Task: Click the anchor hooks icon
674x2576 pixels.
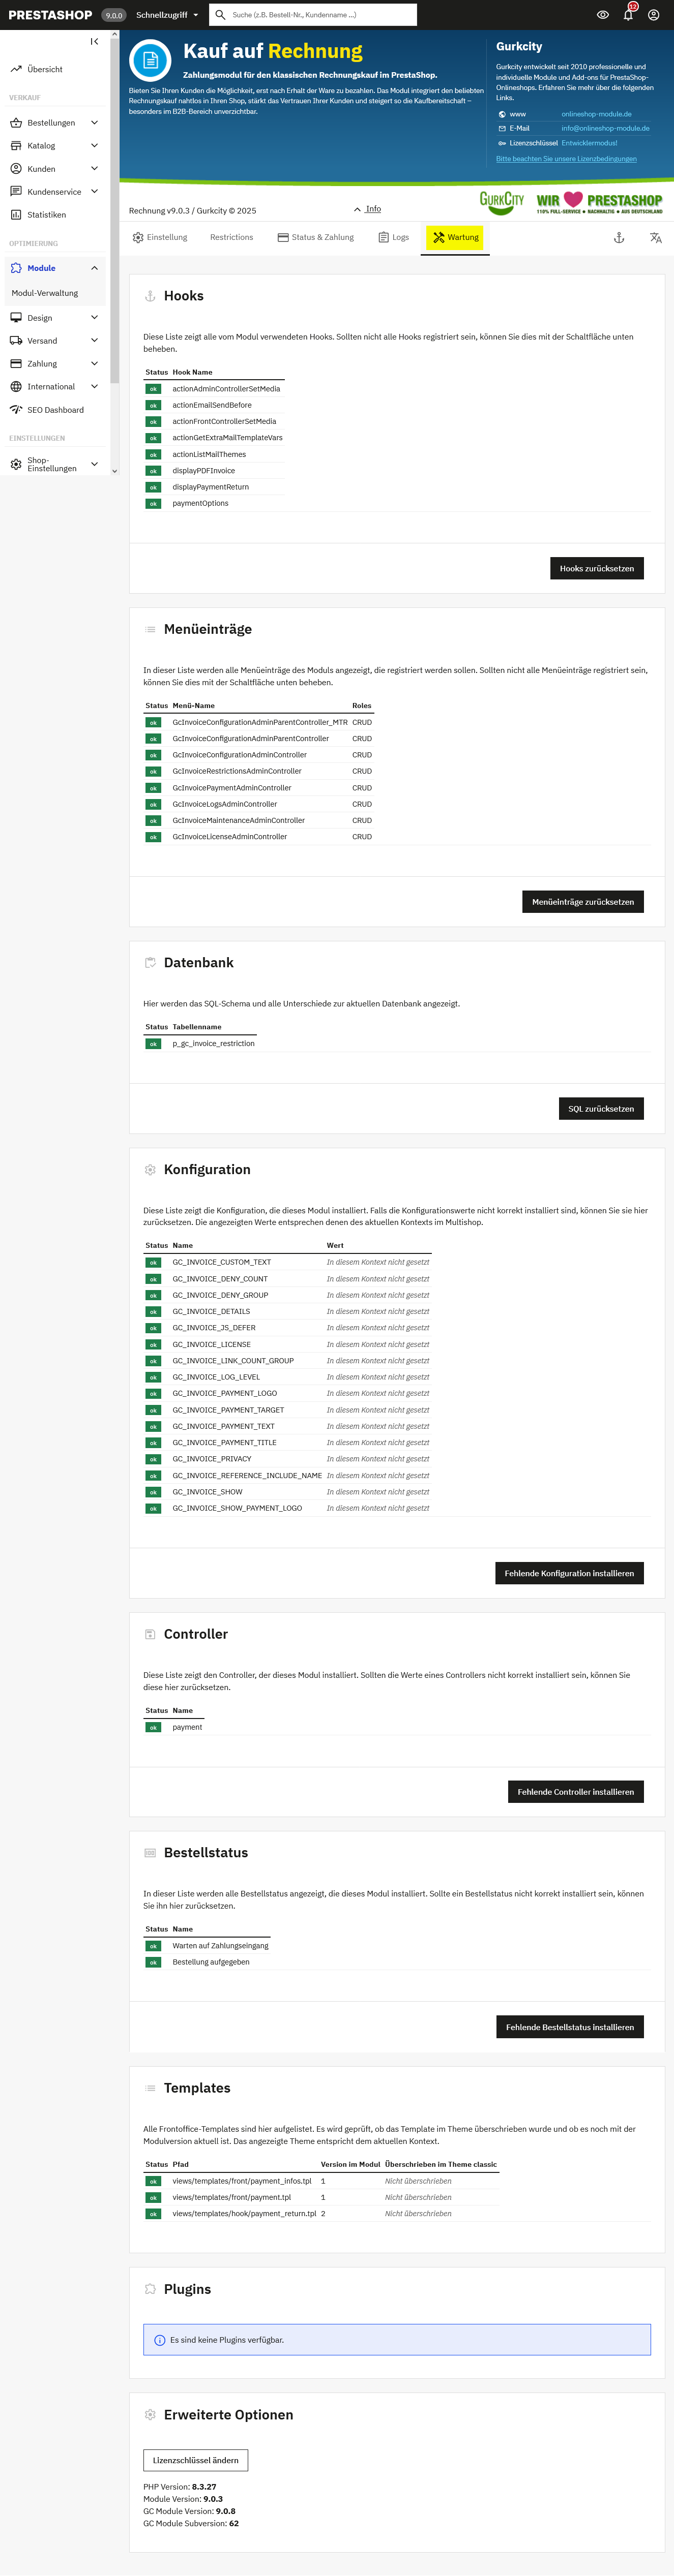Action: tap(619, 238)
